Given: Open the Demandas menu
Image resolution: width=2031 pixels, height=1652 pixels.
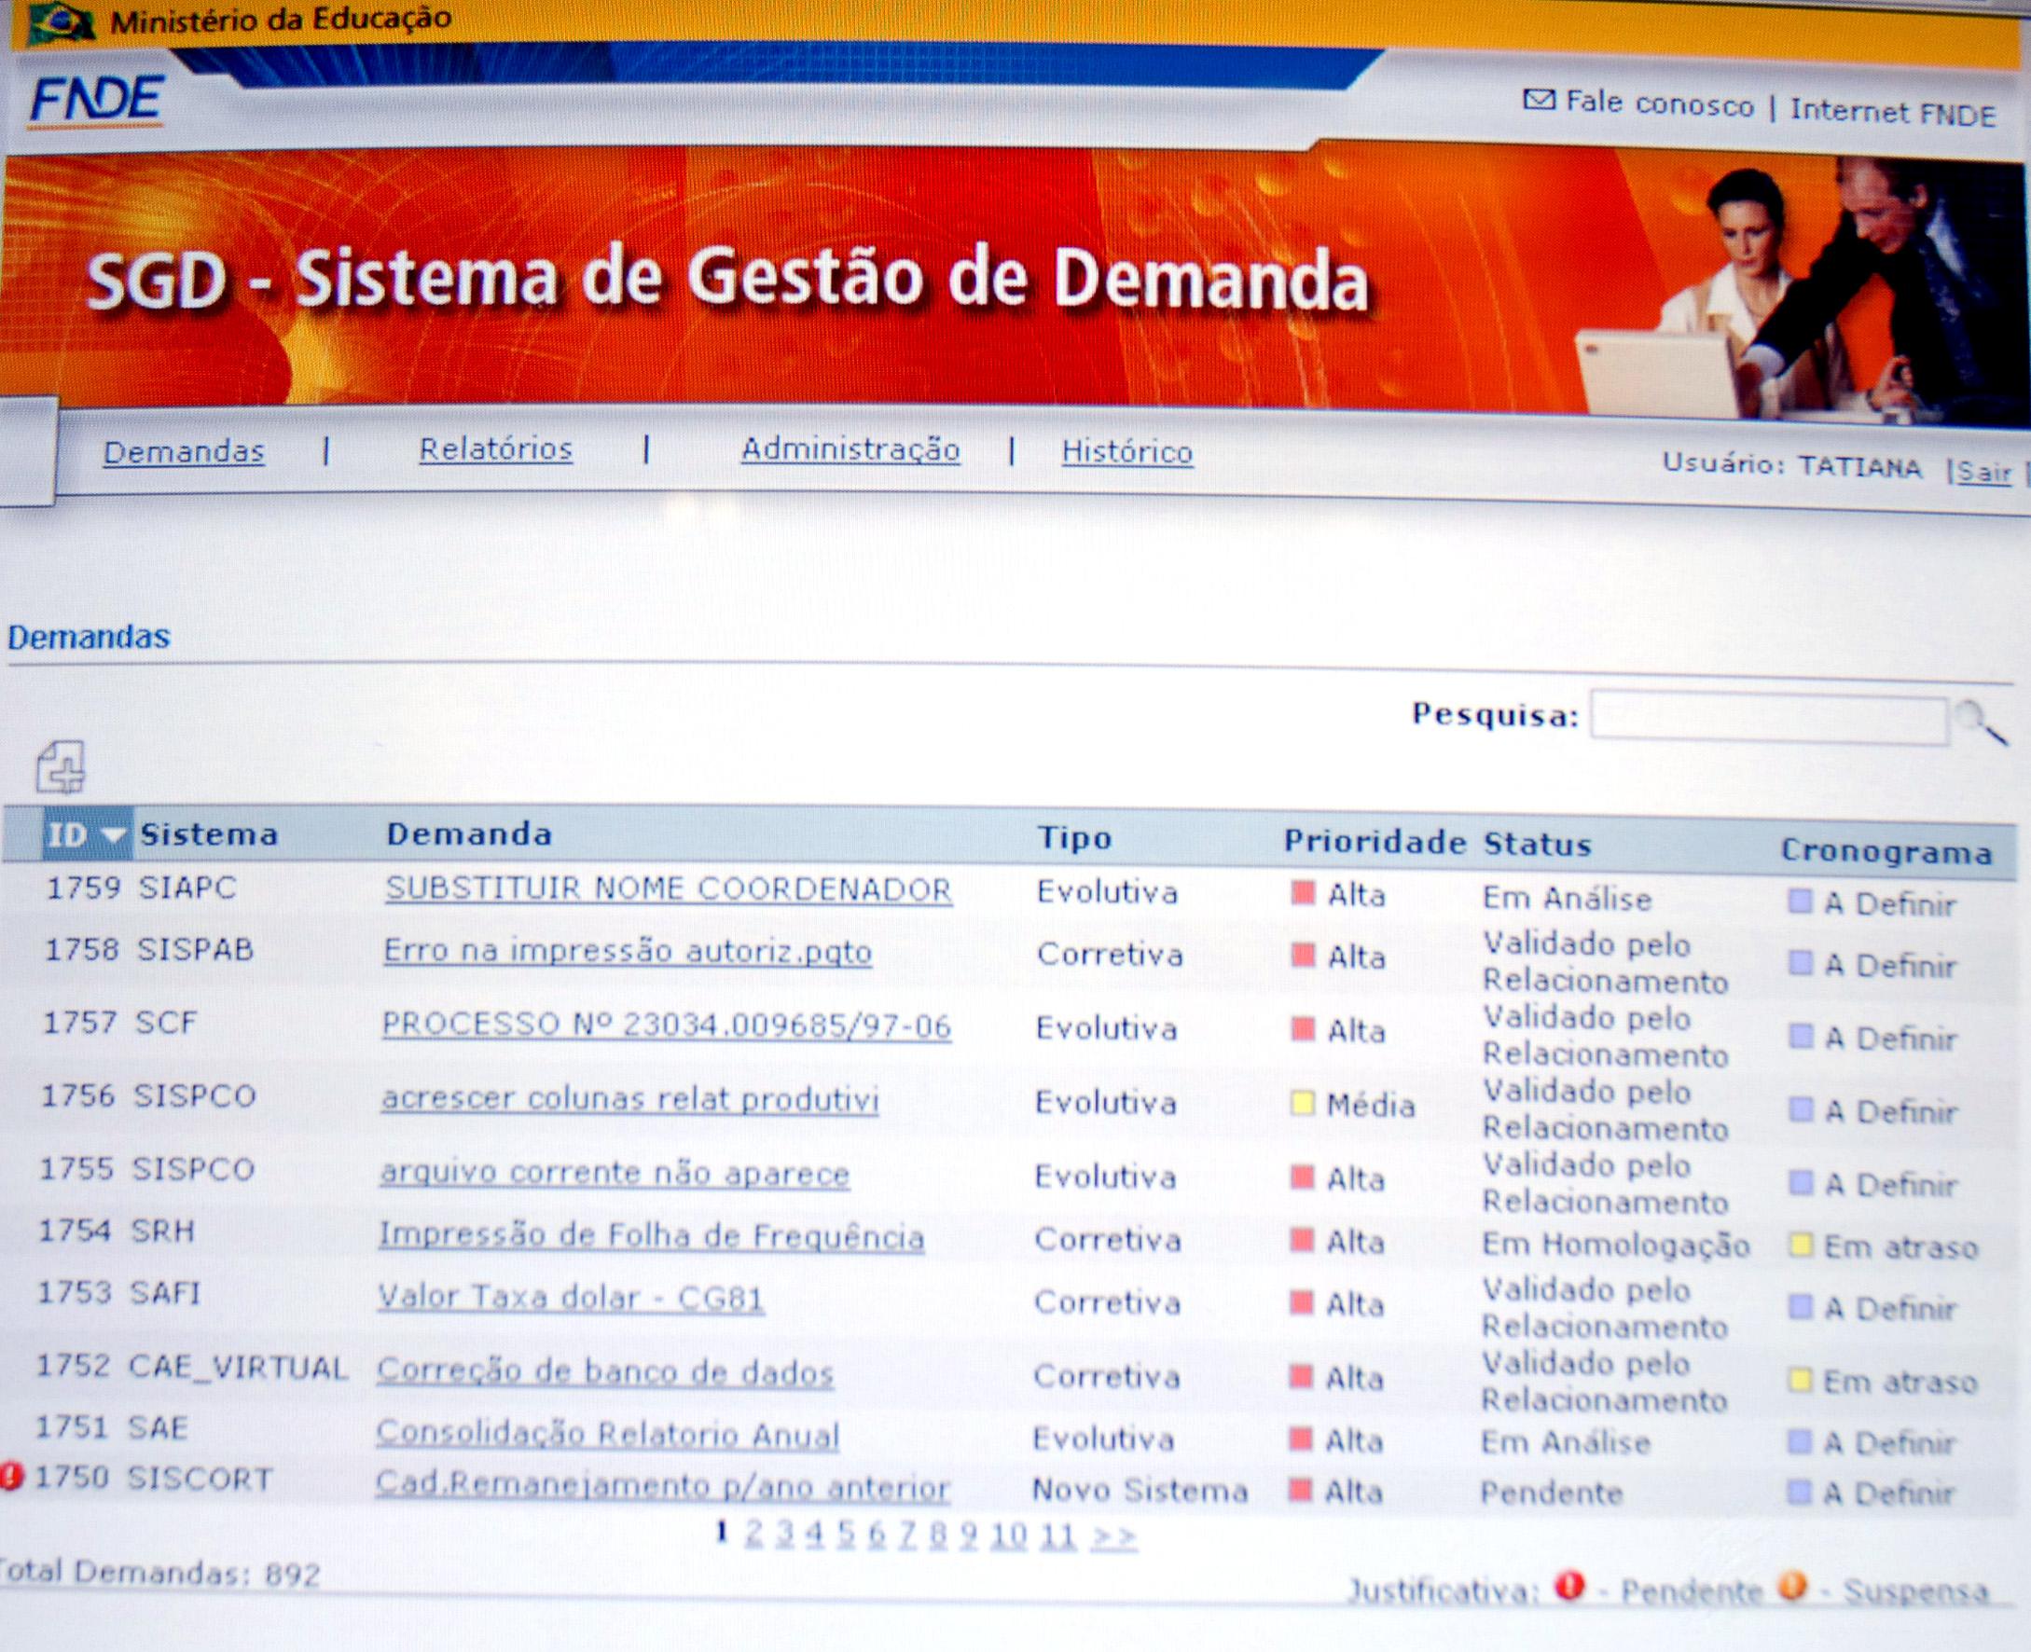Looking at the screenshot, I should click(x=184, y=451).
